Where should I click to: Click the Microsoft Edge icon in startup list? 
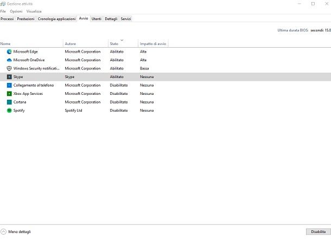[9, 51]
